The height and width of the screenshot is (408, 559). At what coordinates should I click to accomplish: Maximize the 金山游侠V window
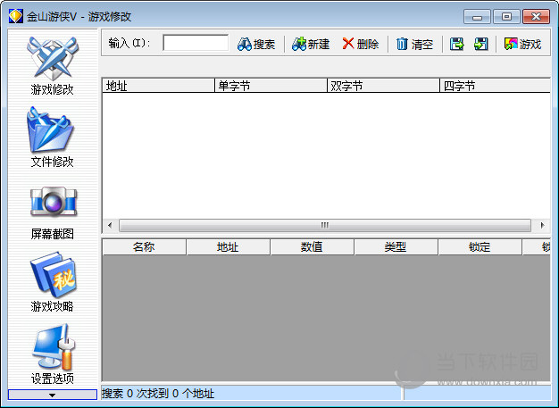(506, 17)
